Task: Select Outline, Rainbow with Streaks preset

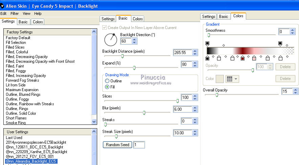Action: point(30,104)
